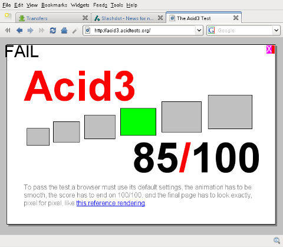Viewport: 283px width, 247px height.
Task: Click the wand pencil icon in the toolbar
Action: pyautogui.click(x=75, y=31)
